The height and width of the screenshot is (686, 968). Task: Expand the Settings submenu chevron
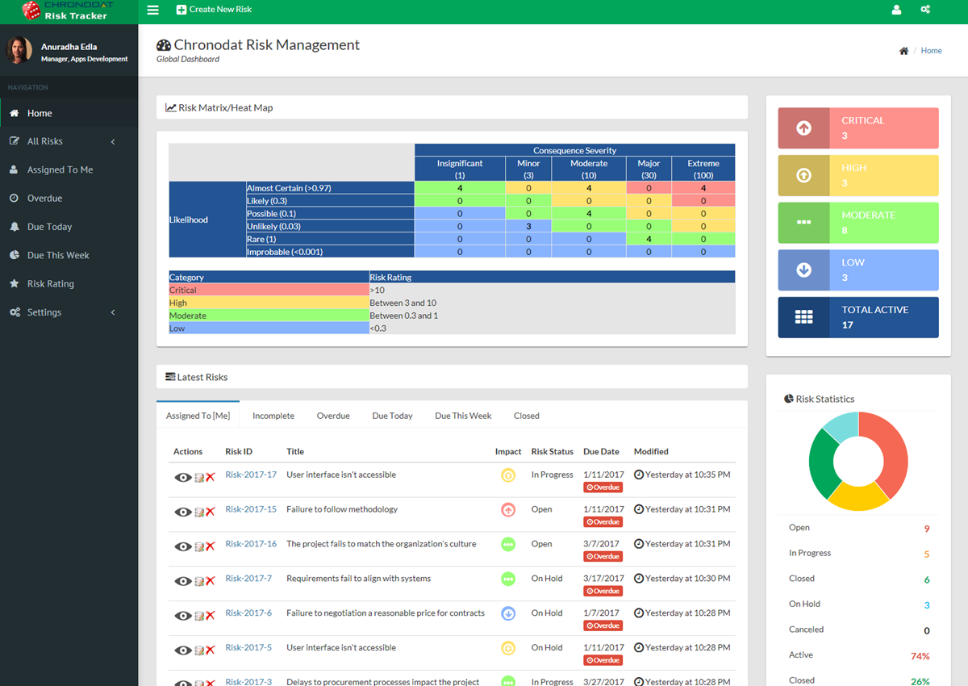(113, 312)
